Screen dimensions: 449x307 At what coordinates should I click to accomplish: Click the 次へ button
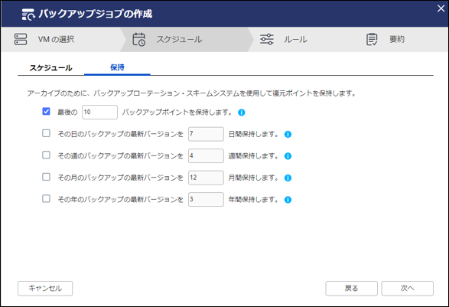pyautogui.click(x=407, y=289)
